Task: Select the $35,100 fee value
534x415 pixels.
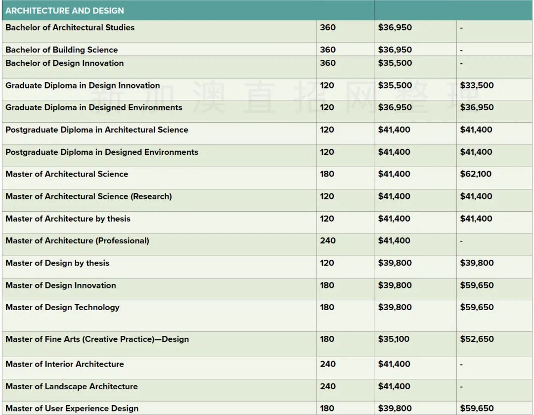Action: click(394, 339)
